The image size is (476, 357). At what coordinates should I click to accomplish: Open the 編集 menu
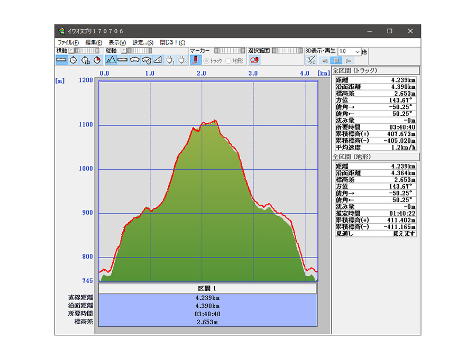pos(94,42)
